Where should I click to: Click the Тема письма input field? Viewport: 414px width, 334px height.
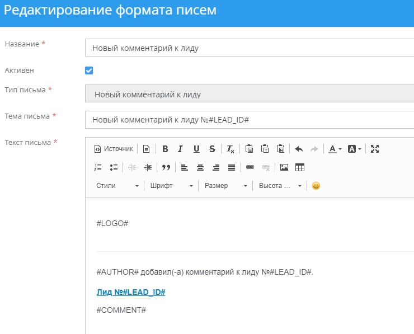tap(250, 120)
